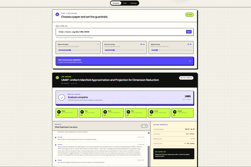Click the UMAP paper title heading

tap(110, 80)
